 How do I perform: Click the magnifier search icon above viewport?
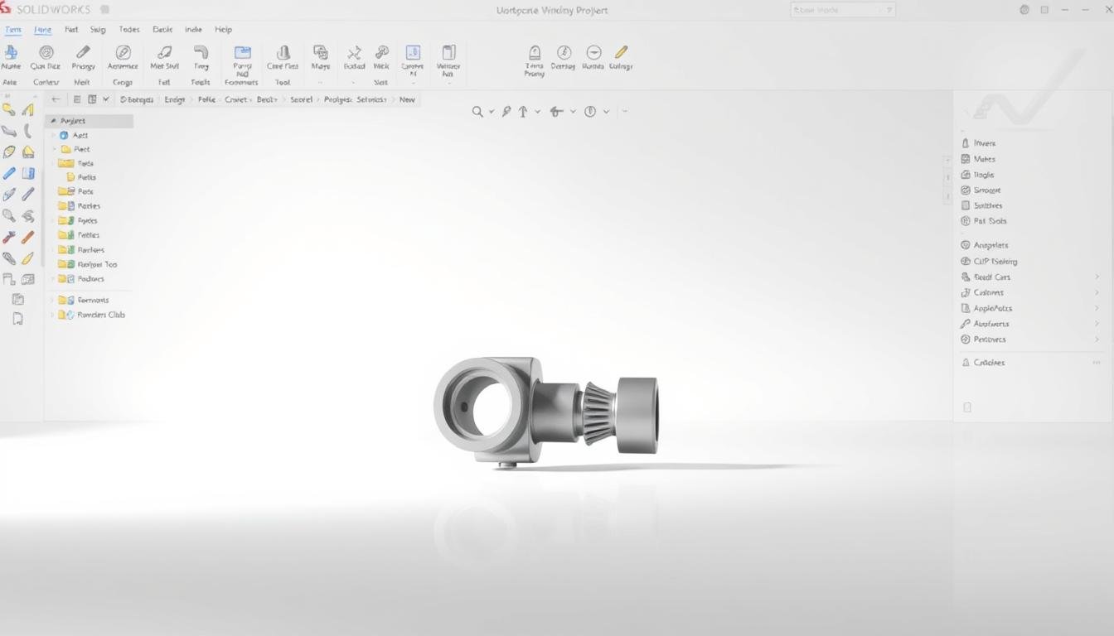coord(477,112)
